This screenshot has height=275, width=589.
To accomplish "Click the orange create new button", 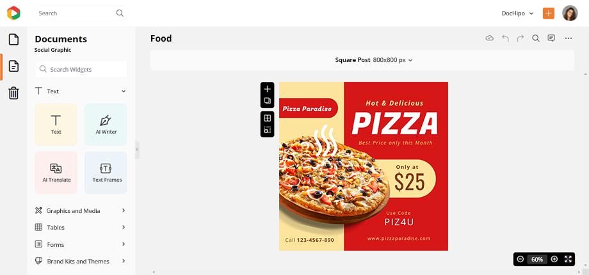I will 549,13.
